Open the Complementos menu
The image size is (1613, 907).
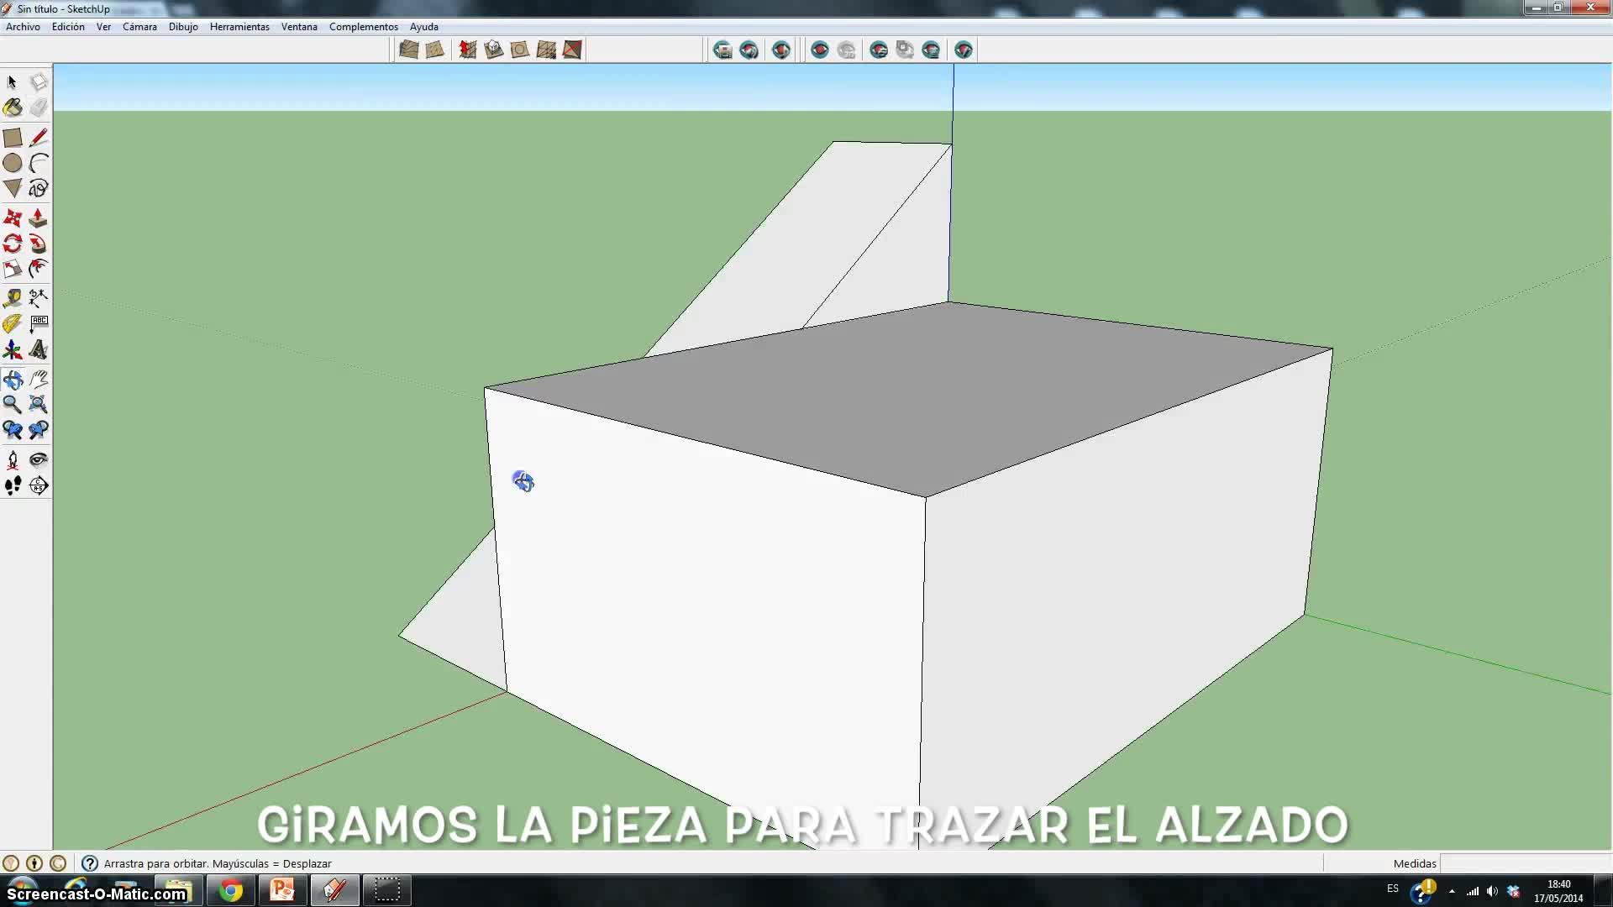363,27
